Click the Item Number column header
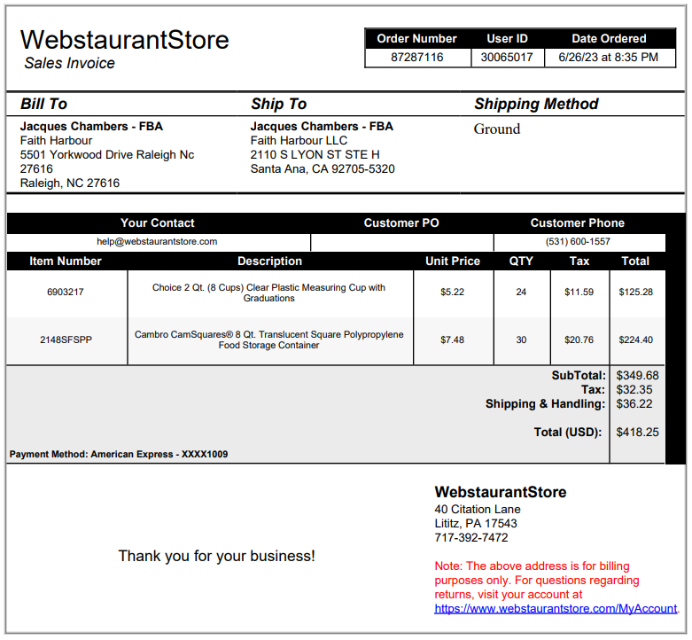692x640 pixels. pos(66,261)
